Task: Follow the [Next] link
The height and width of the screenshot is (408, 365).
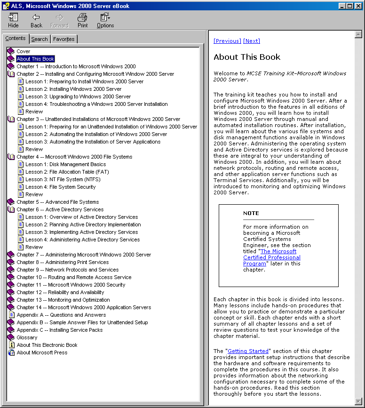Action: 252,41
